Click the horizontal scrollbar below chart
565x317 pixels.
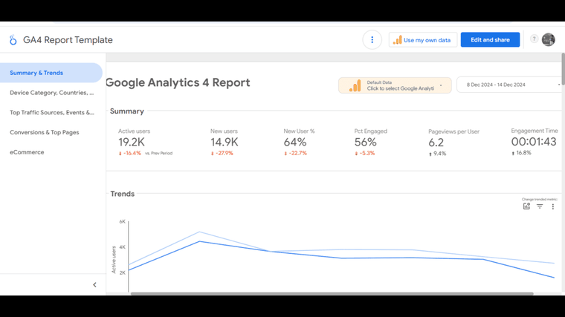tap(332, 293)
